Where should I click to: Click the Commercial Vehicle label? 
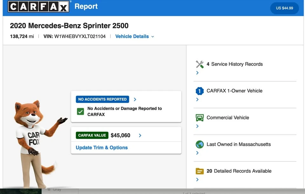[x=228, y=118]
